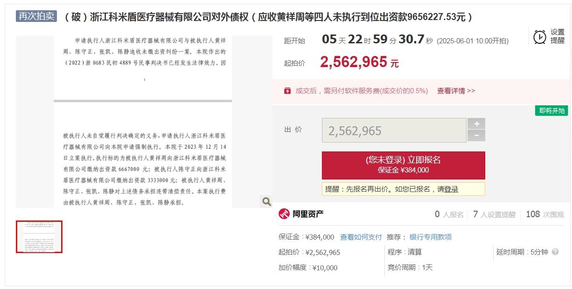Click starting price 2,562,965 元 in red
Viewport: 572px width, 289px height.
coord(359,62)
